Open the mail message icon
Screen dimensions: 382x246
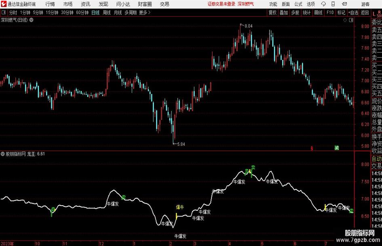344,4
